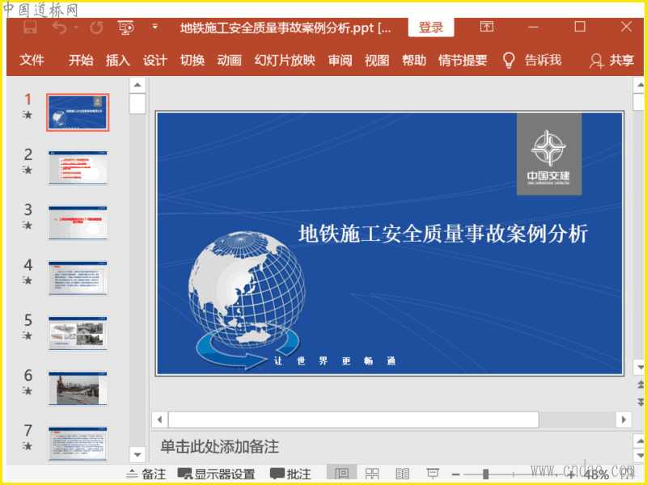The image size is (647, 485).
Task: Go to 幻灯片放映 tab
Action: 285,61
